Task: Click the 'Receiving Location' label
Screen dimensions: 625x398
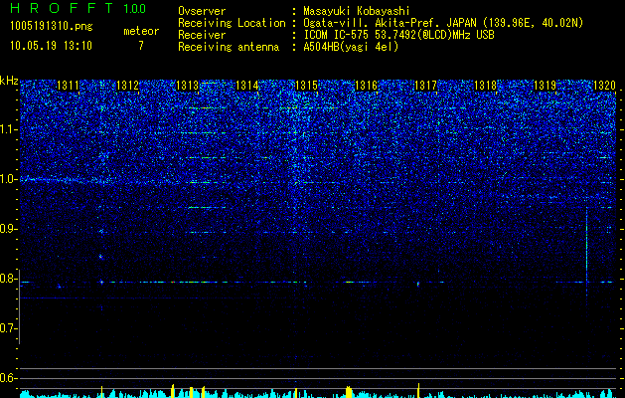Action: coord(232,23)
